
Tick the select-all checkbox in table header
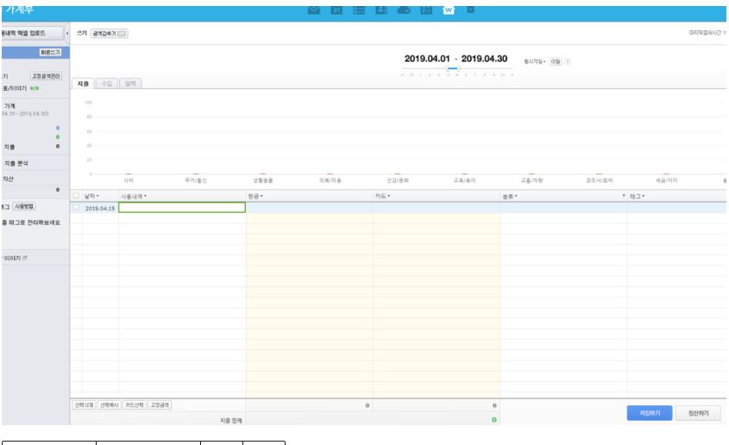[x=76, y=196]
